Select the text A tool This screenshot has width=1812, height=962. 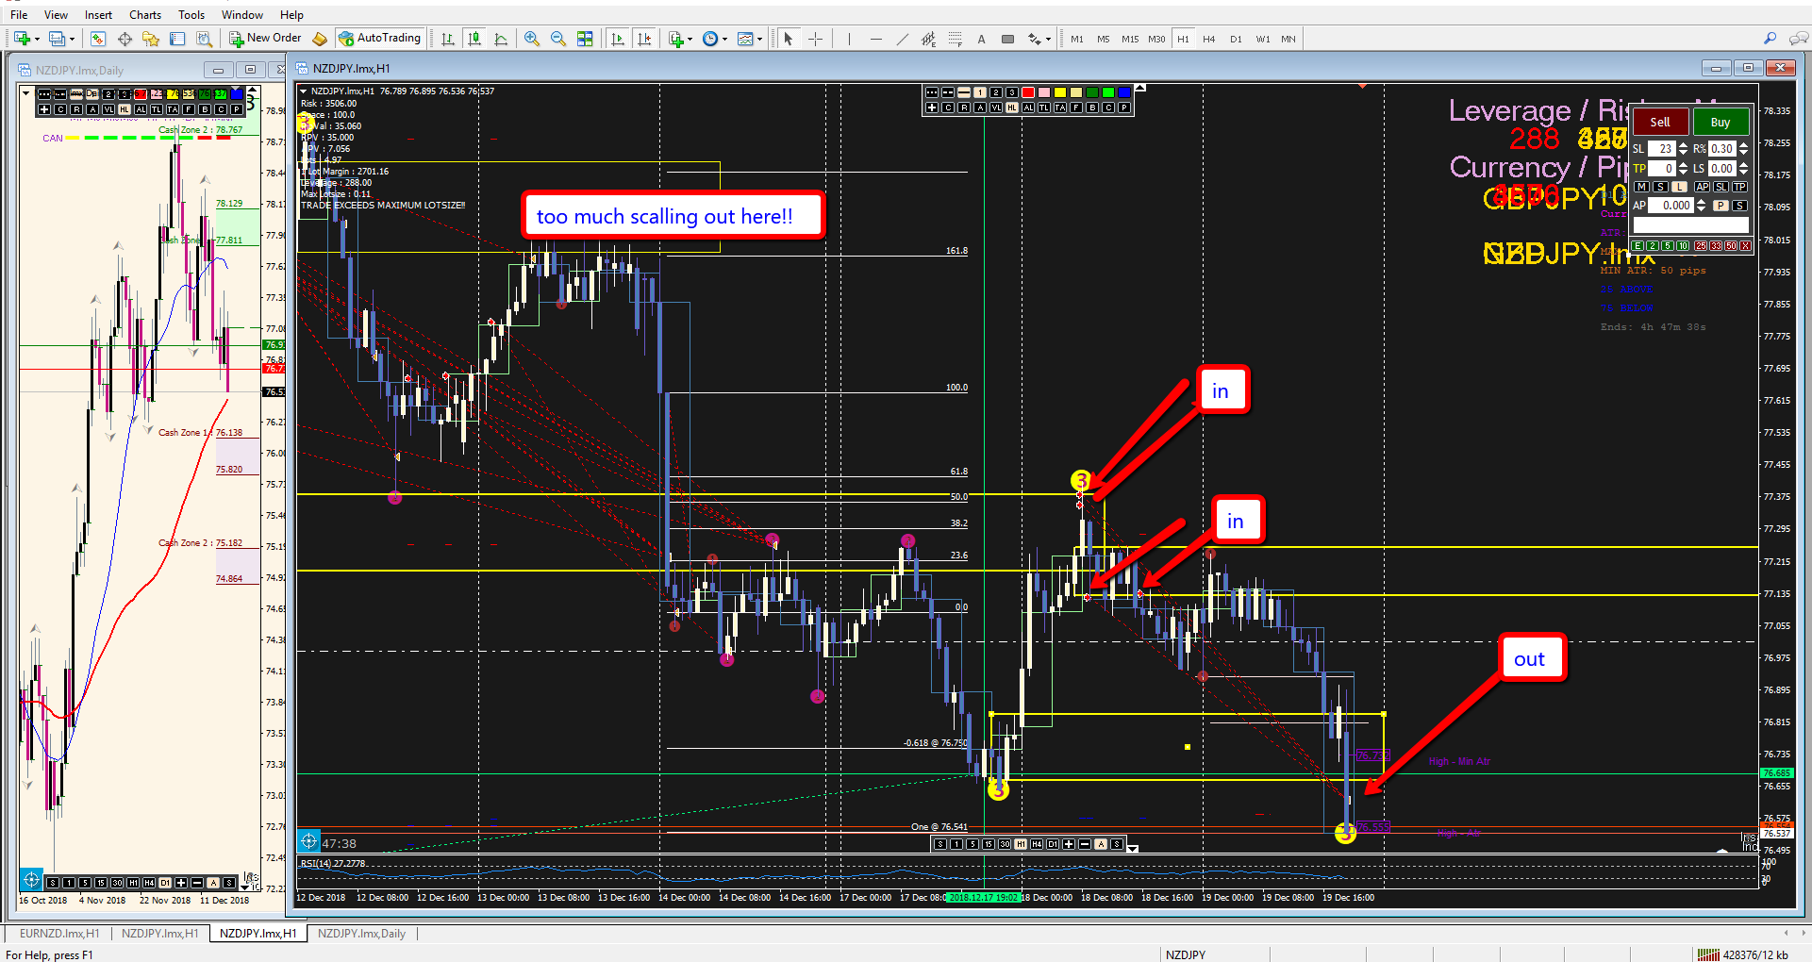pos(982,39)
